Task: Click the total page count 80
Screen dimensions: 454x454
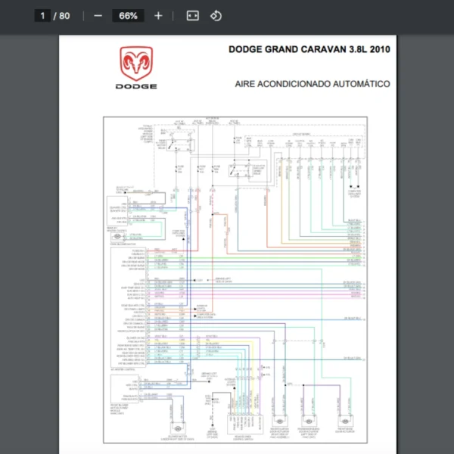Action: click(x=64, y=16)
